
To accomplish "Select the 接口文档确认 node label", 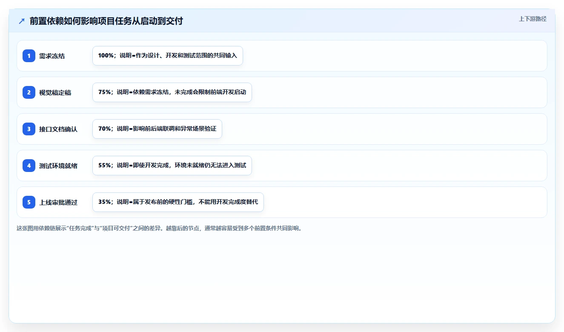I will click(x=58, y=129).
